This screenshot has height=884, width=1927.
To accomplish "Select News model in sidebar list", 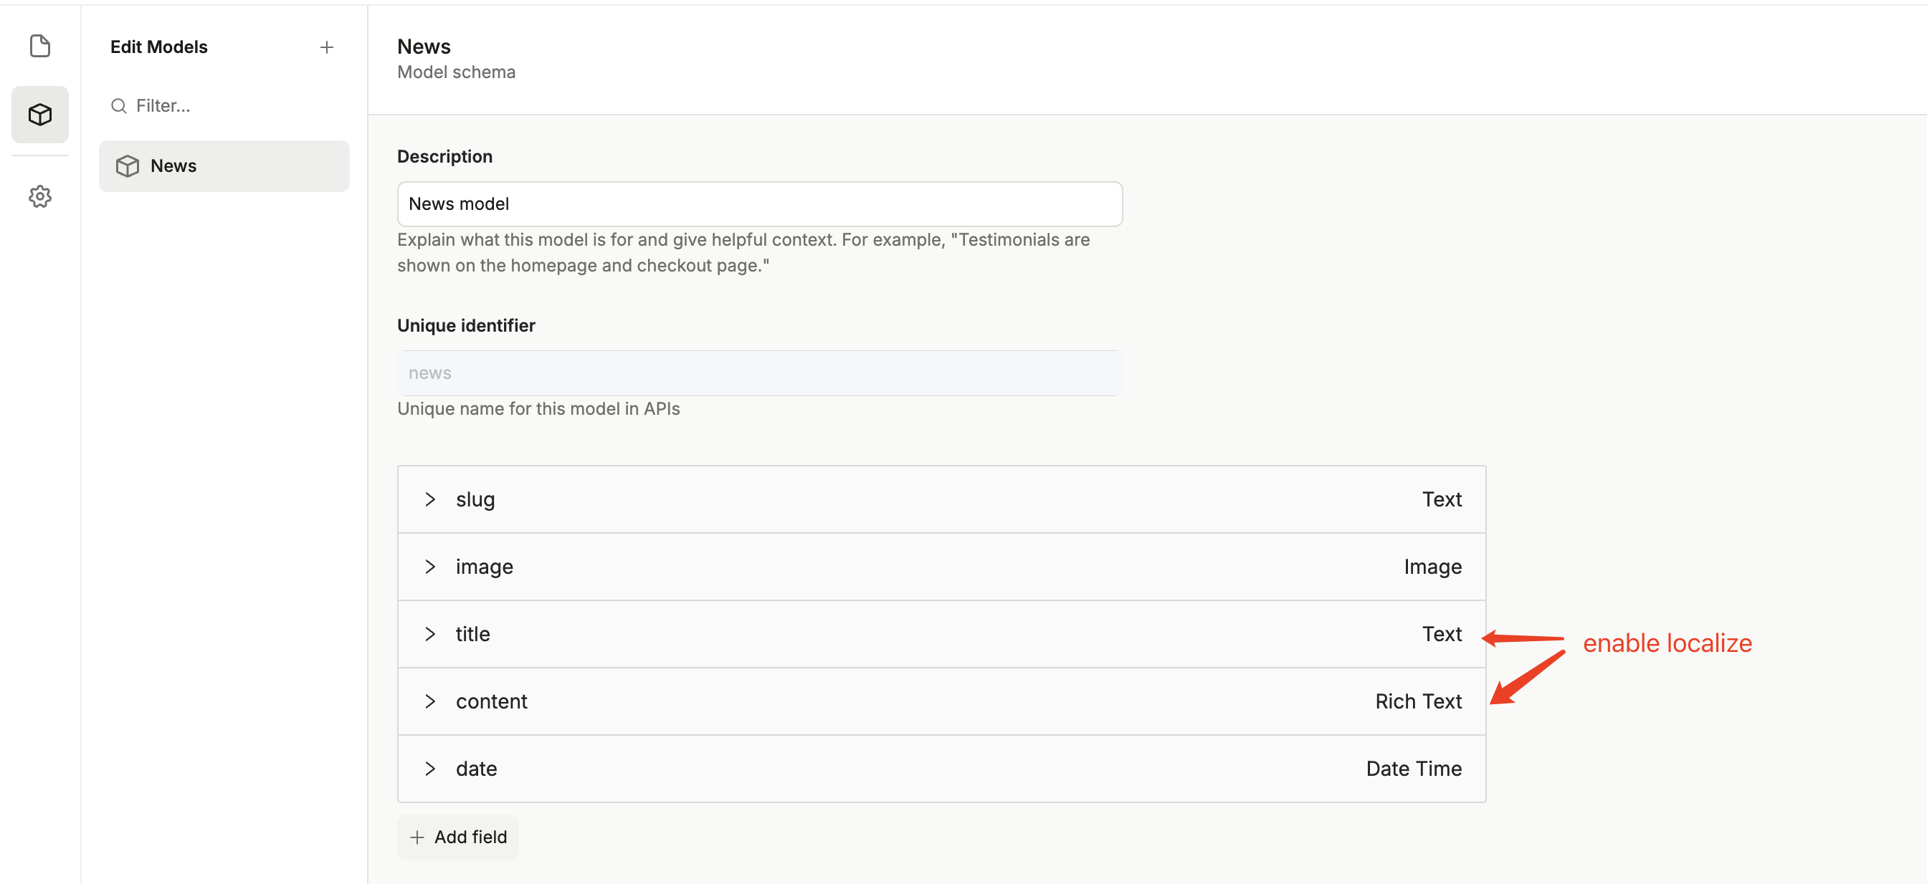I will (224, 166).
